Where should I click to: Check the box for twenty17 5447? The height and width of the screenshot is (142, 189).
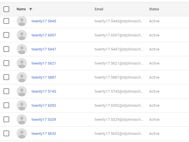(6, 49)
